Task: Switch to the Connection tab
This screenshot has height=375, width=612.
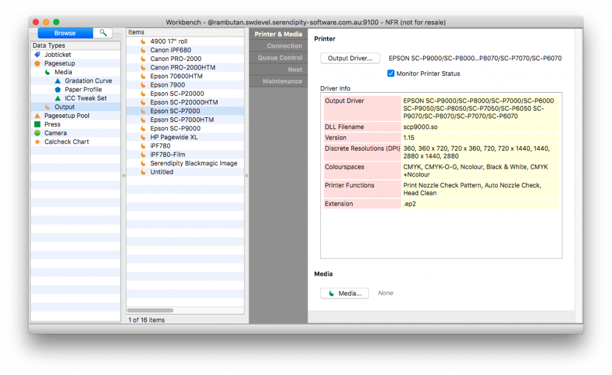Action: [279, 45]
